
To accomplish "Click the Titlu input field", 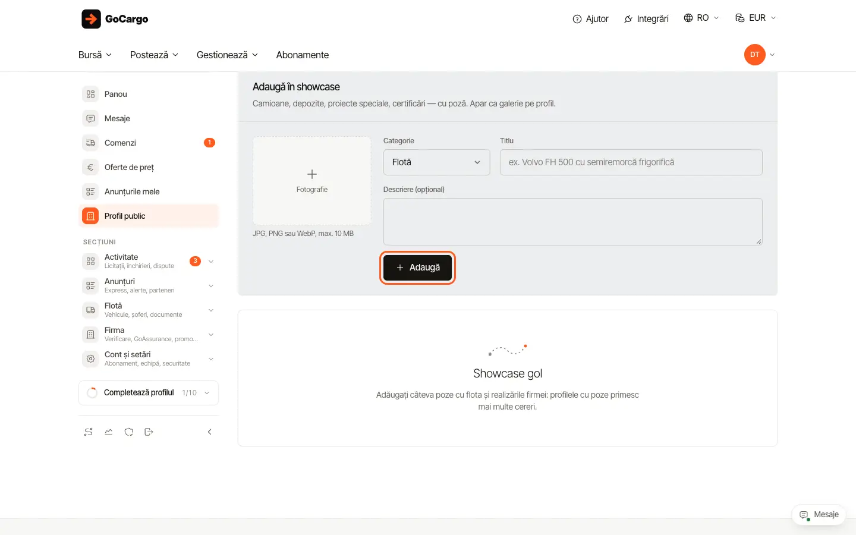I will 631,162.
